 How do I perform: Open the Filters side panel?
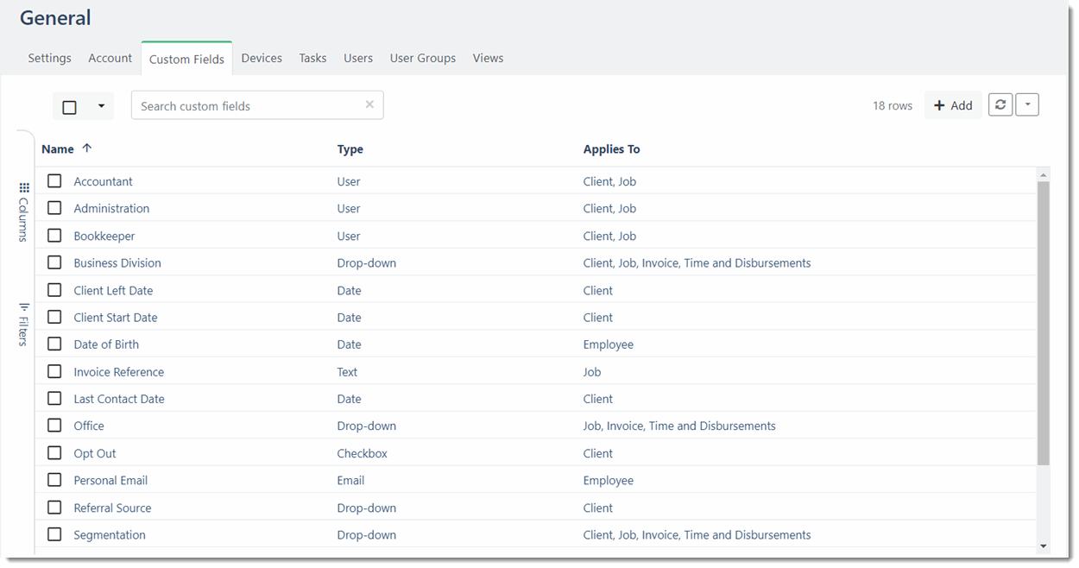[x=23, y=325]
